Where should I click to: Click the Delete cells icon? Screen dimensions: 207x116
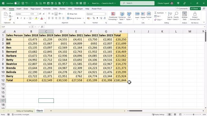[143, 14]
